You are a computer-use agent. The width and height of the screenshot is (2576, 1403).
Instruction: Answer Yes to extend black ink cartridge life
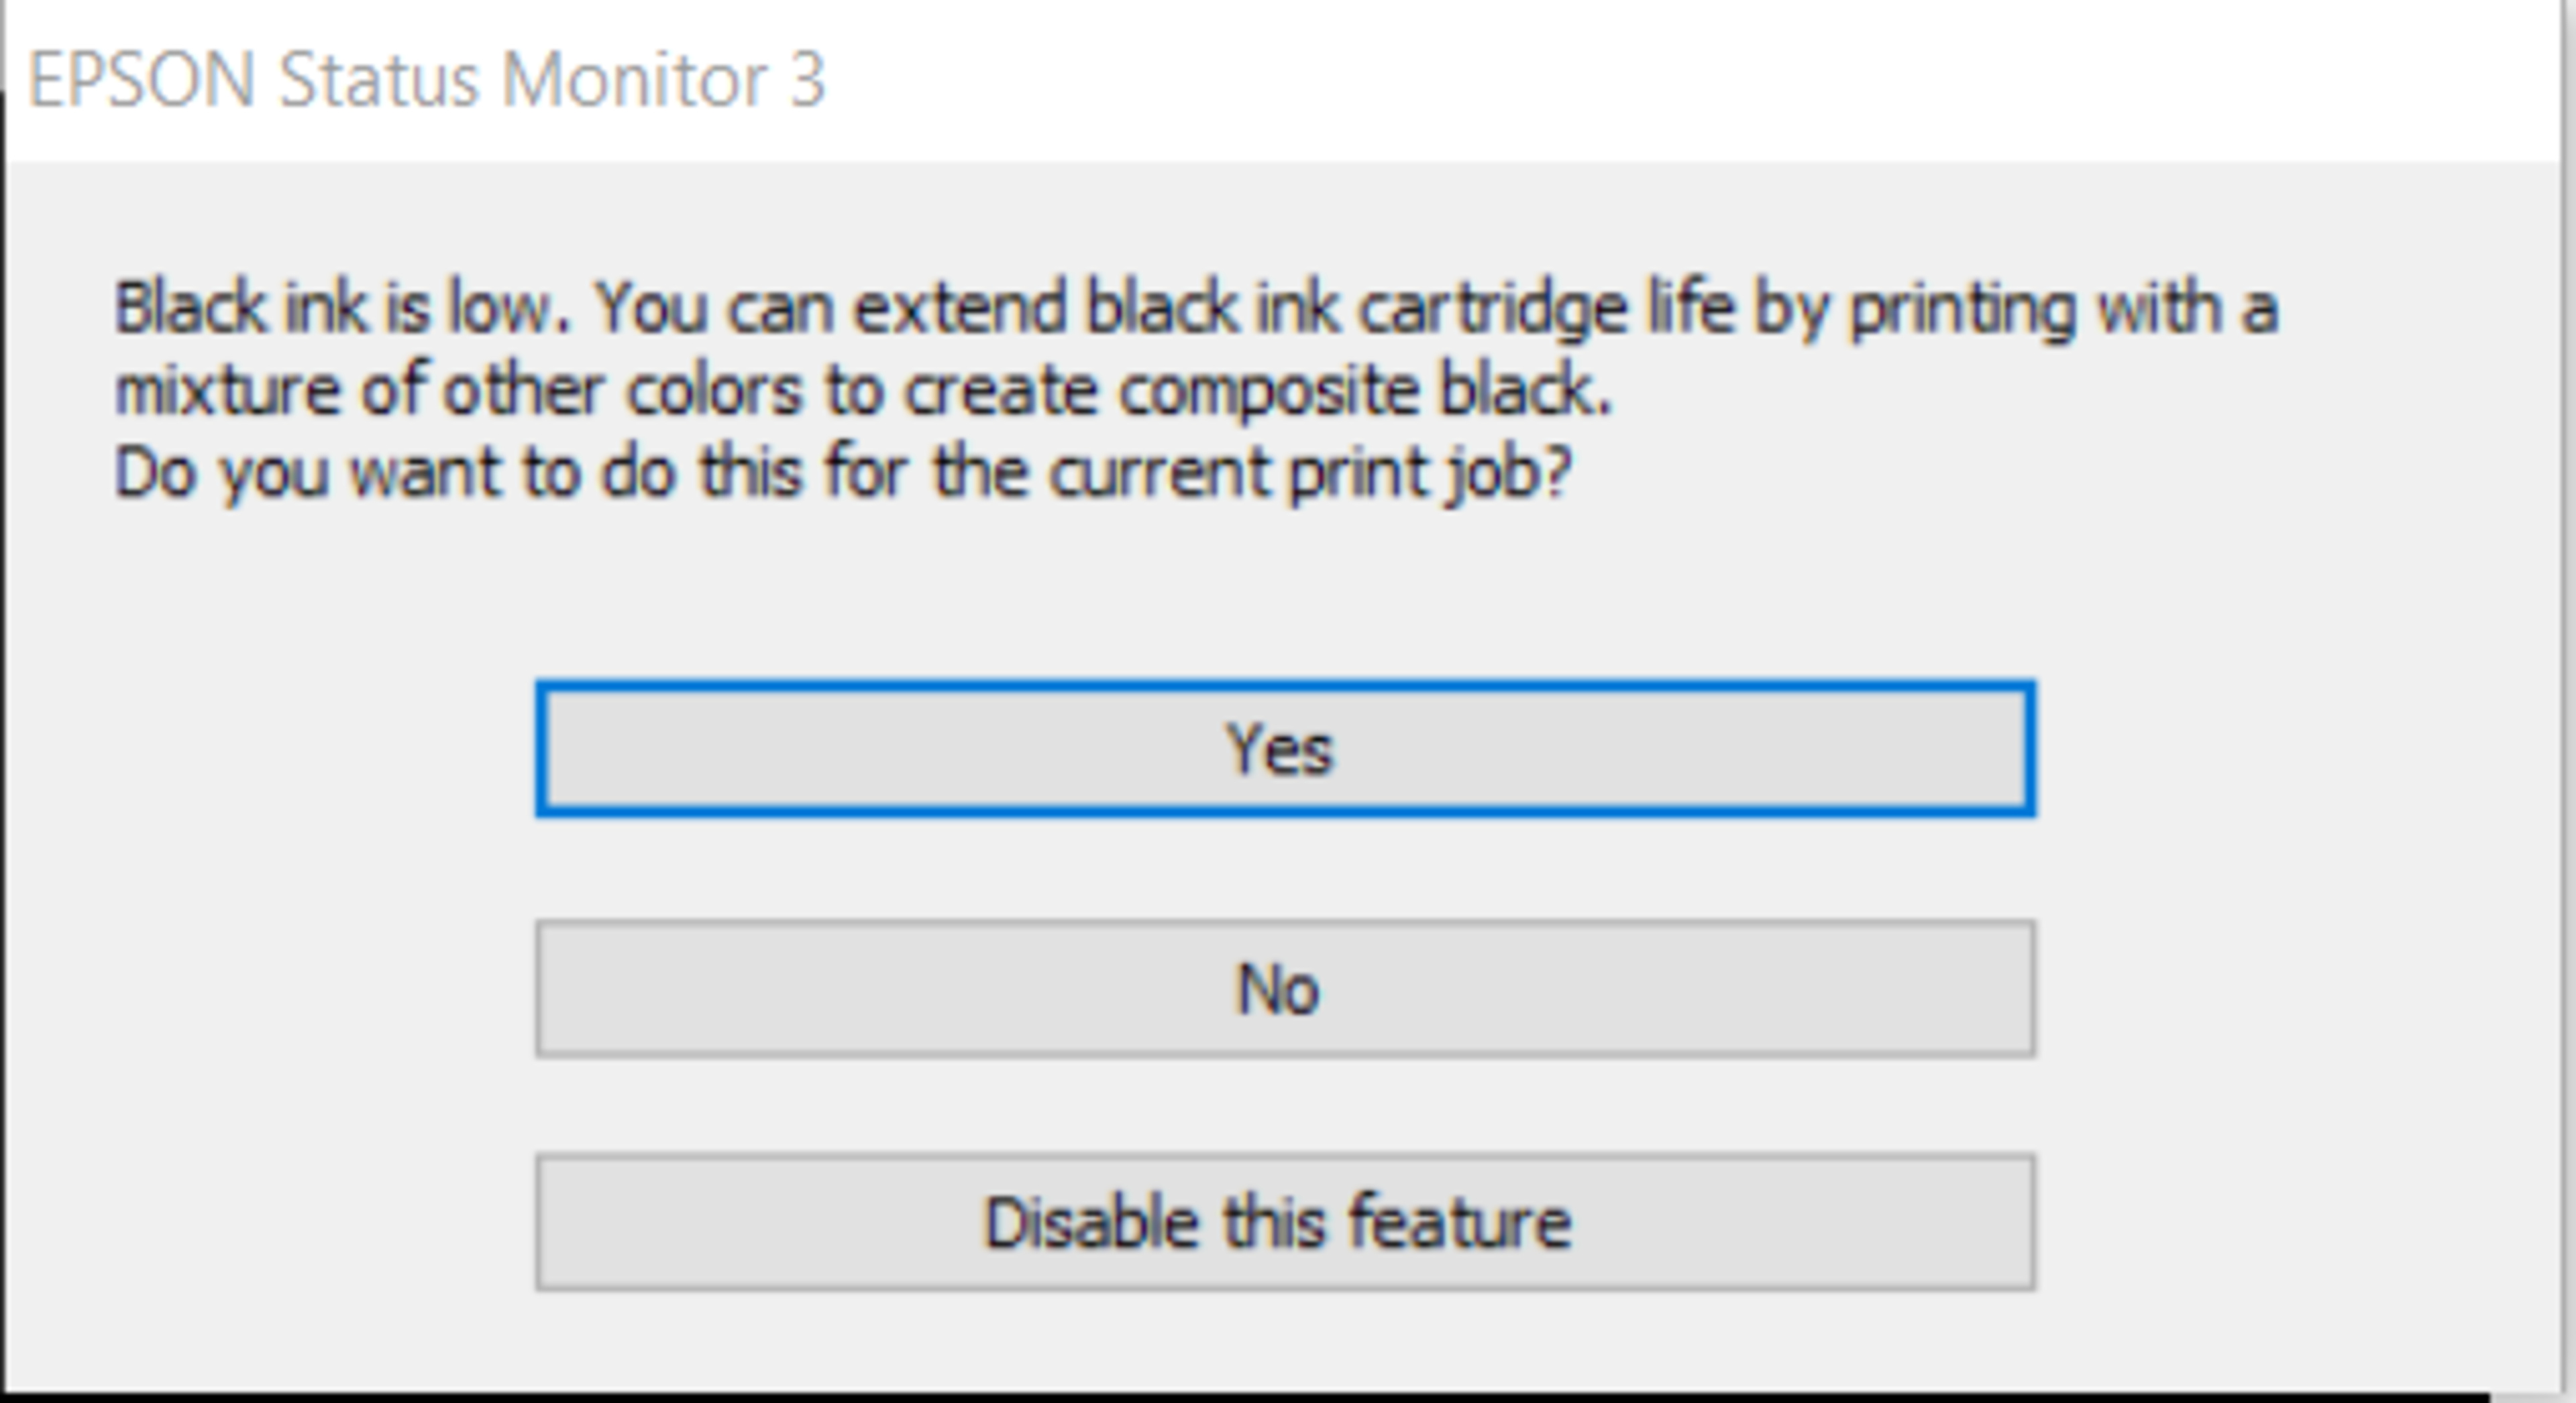(x=1284, y=749)
